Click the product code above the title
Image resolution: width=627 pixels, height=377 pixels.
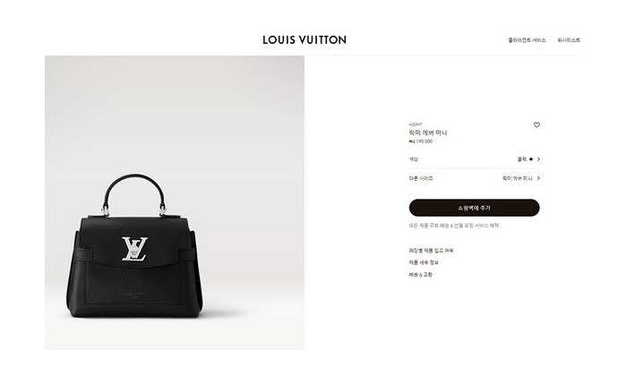(416, 124)
